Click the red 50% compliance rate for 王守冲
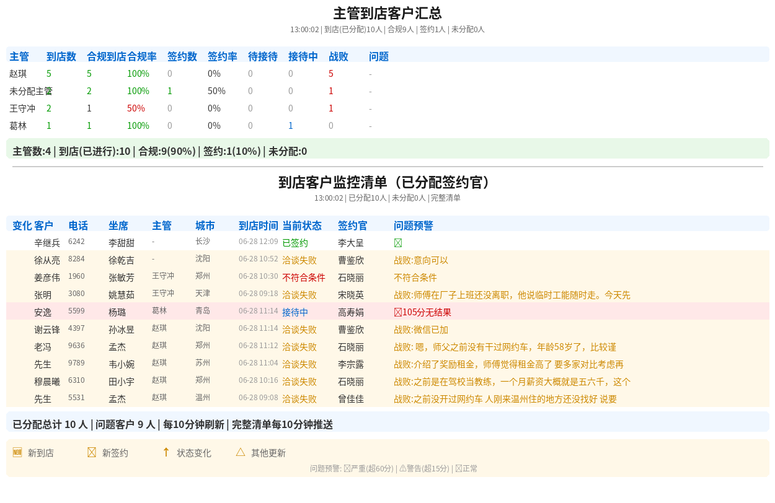The height and width of the screenshot is (503, 775). (x=136, y=108)
